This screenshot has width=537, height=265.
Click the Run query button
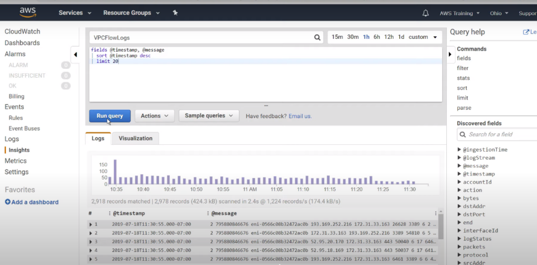110,116
